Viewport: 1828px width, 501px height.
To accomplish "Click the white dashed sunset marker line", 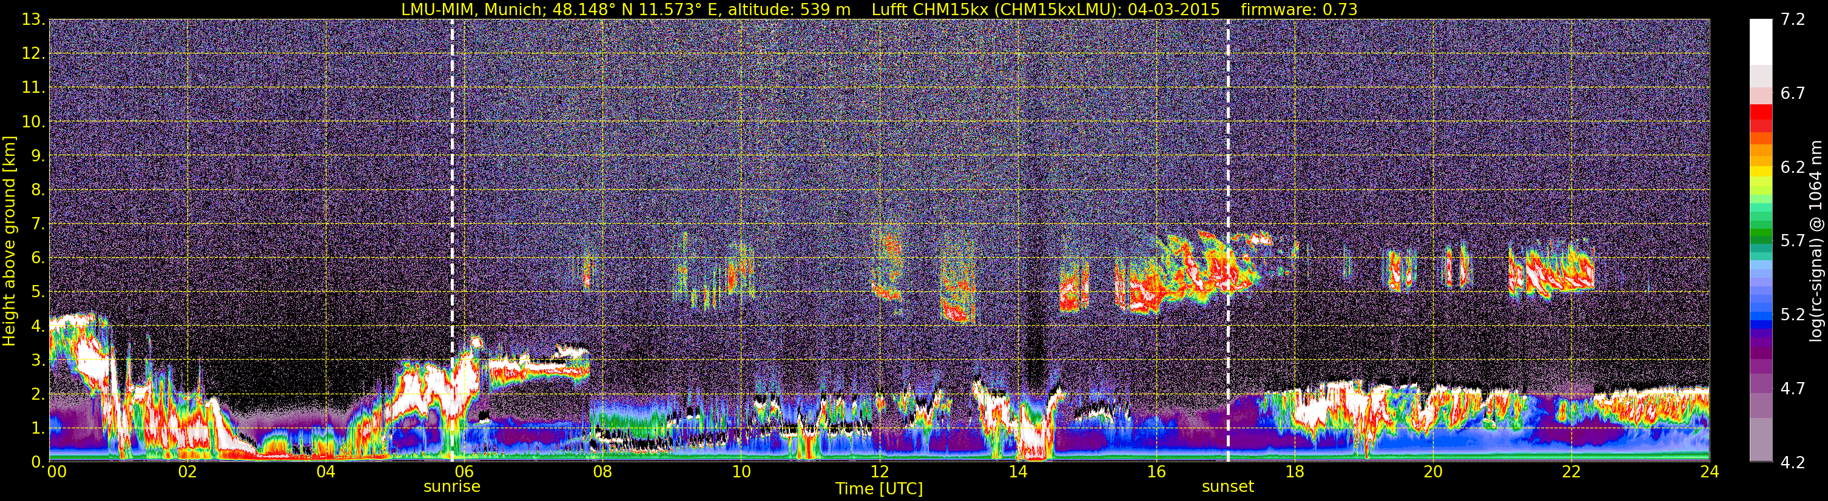I will [x=1227, y=241].
